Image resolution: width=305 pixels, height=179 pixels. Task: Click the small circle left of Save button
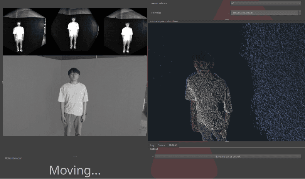click(153, 156)
